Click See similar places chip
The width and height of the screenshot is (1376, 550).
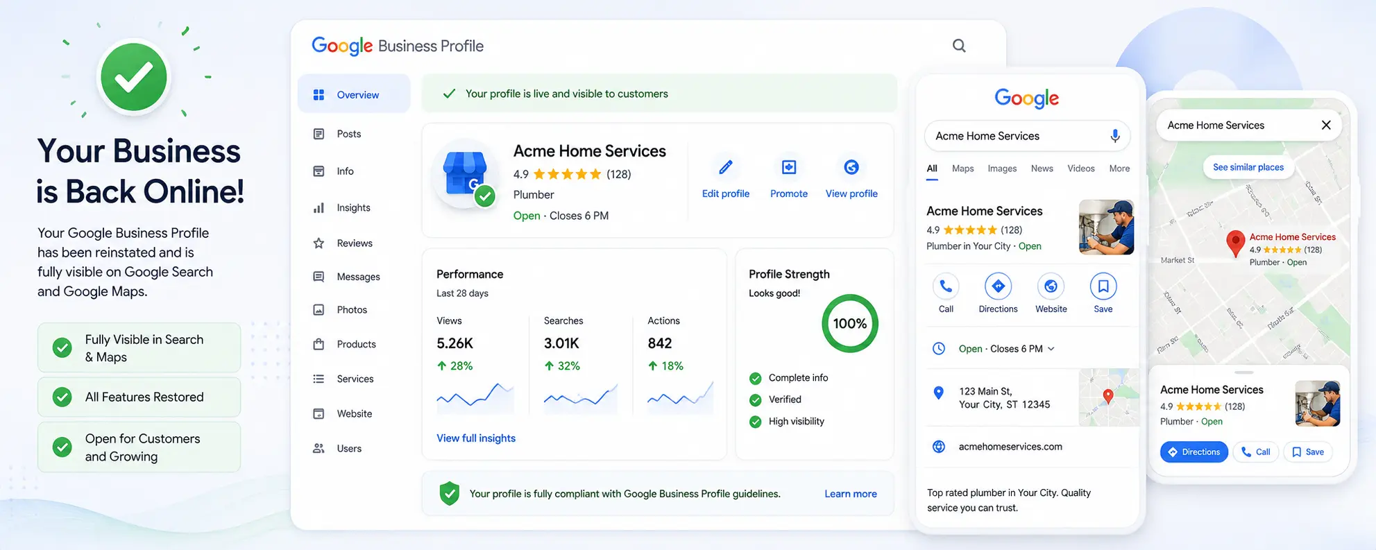coord(1248,167)
